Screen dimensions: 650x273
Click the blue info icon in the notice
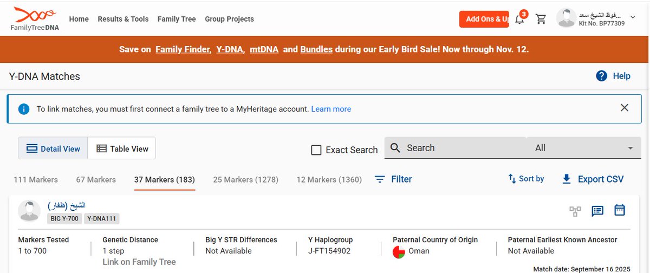click(x=23, y=109)
